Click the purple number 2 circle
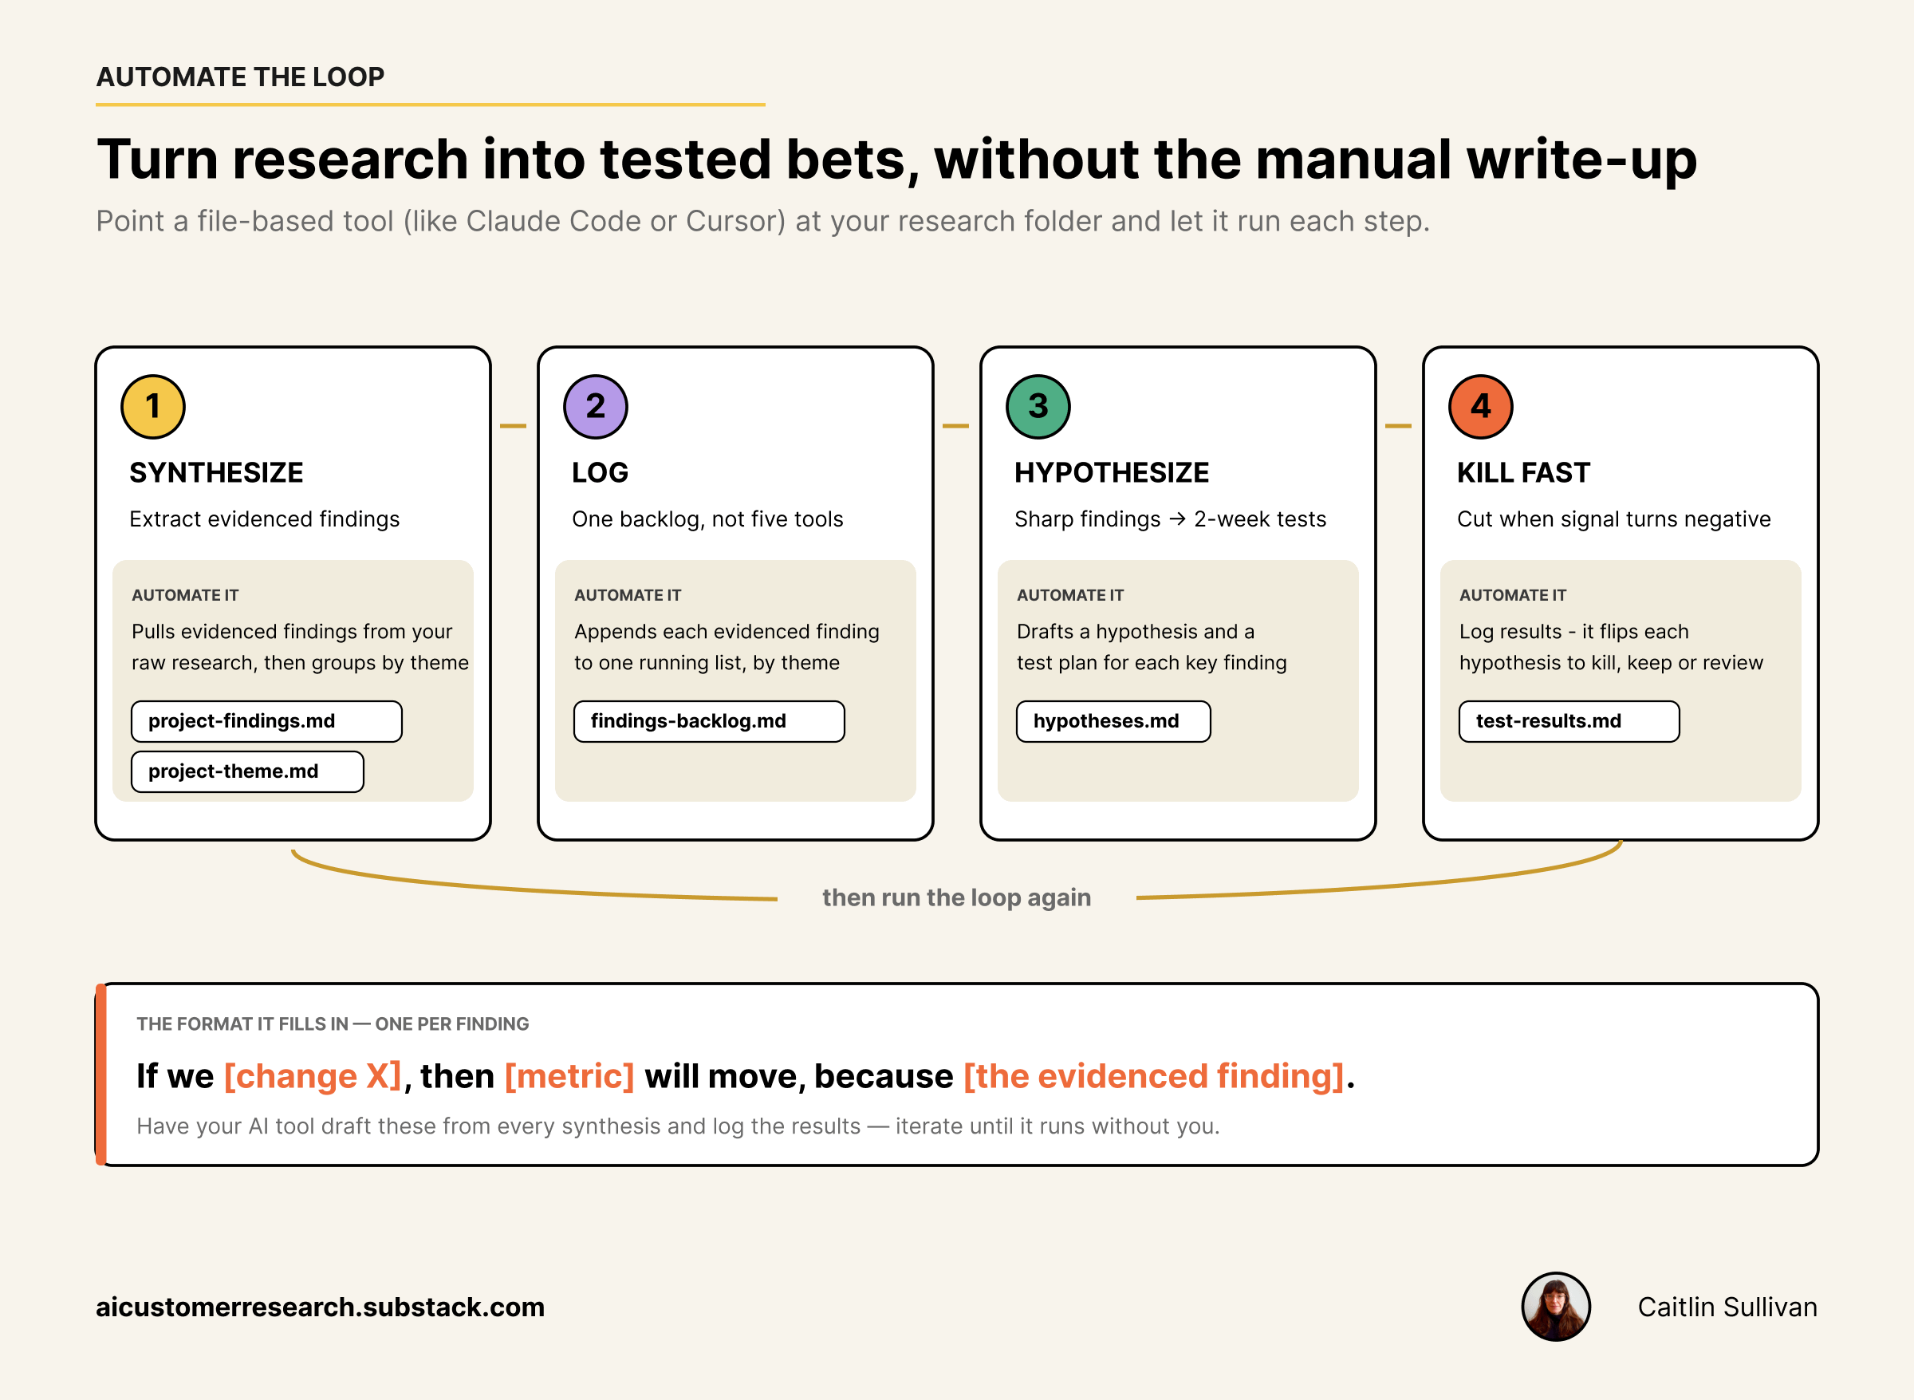The height and width of the screenshot is (1400, 1914). coord(596,407)
